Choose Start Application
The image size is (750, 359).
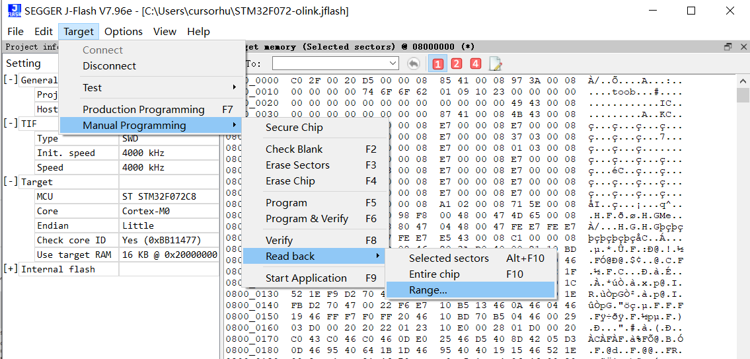click(314, 278)
